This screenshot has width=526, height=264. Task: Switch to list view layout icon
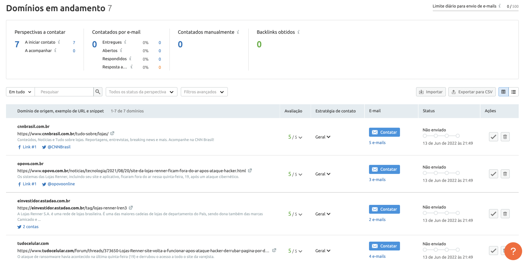[514, 92]
